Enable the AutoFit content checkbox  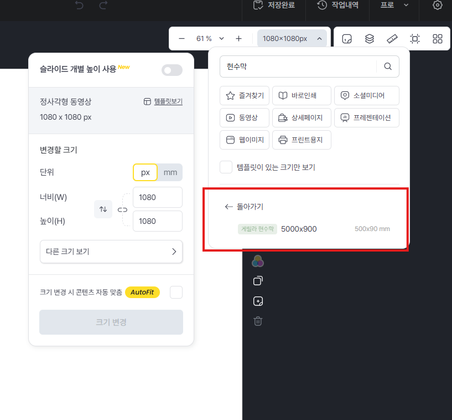click(x=176, y=292)
